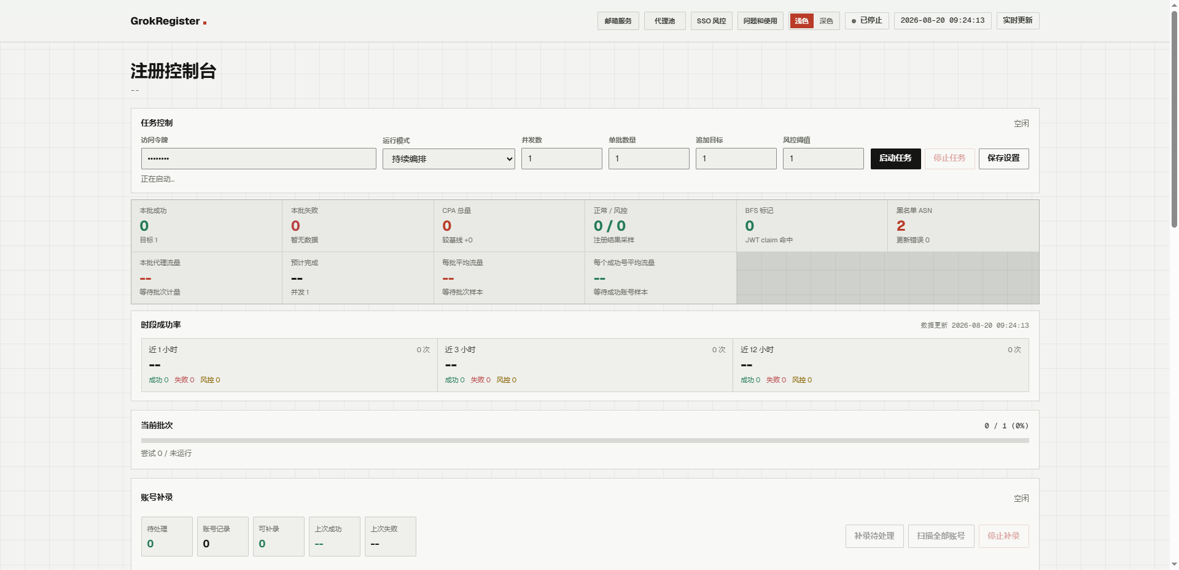1179x570 pixels.
Task: Open the SSO 风控 page
Action: pos(711,21)
